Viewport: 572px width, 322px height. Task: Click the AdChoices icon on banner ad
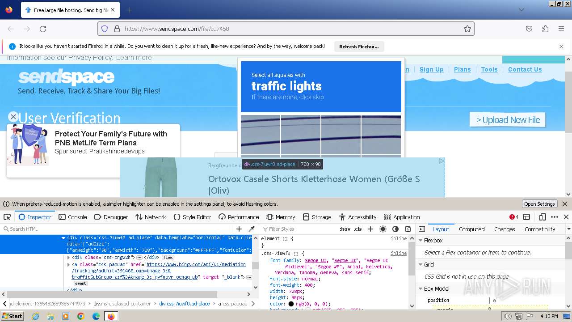[441, 161]
